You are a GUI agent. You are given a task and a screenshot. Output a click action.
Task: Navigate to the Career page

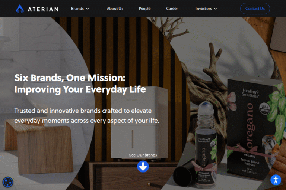[172, 9]
